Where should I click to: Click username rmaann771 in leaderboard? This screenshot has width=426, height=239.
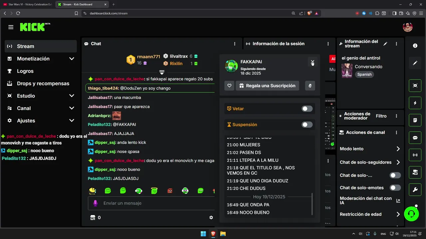(x=148, y=57)
